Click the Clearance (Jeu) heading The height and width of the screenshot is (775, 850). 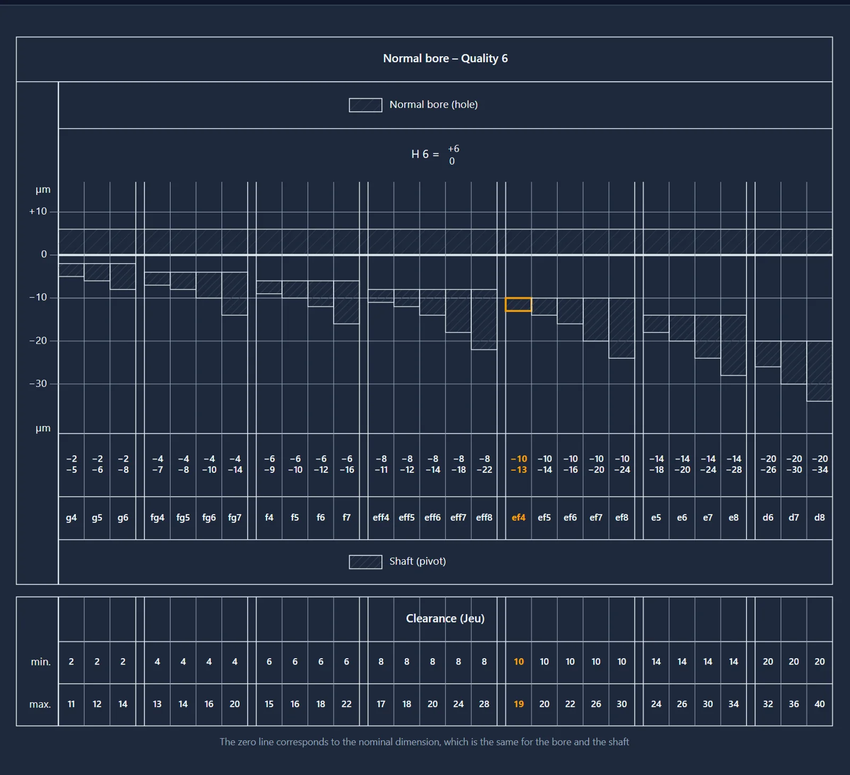point(445,619)
